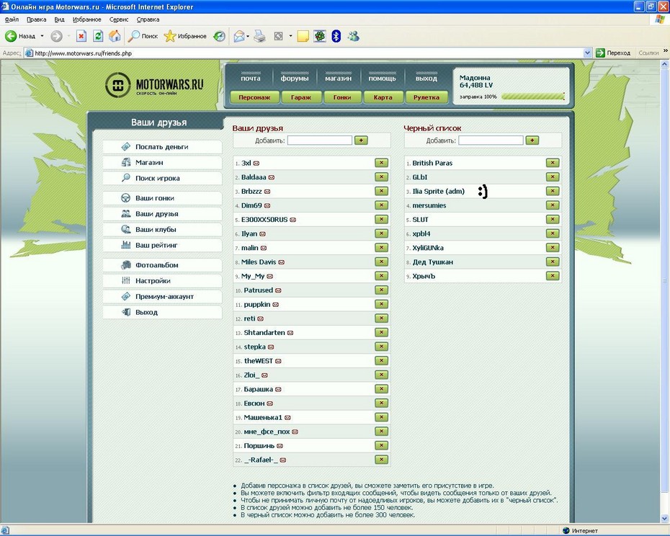Open the mail toolbar dropdown arrow
This screenshot has width=670, height=536.
coord(248,36)
